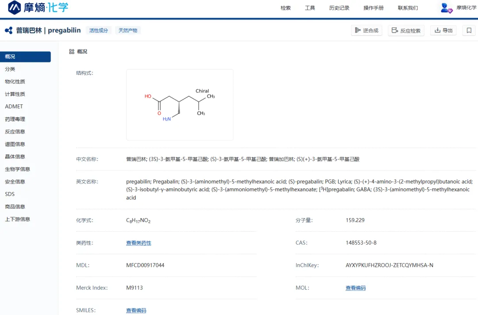This screenshot has height=315, width=478.
Task: Click 查看编码 link next to SMILES
Action: (136, 311)
